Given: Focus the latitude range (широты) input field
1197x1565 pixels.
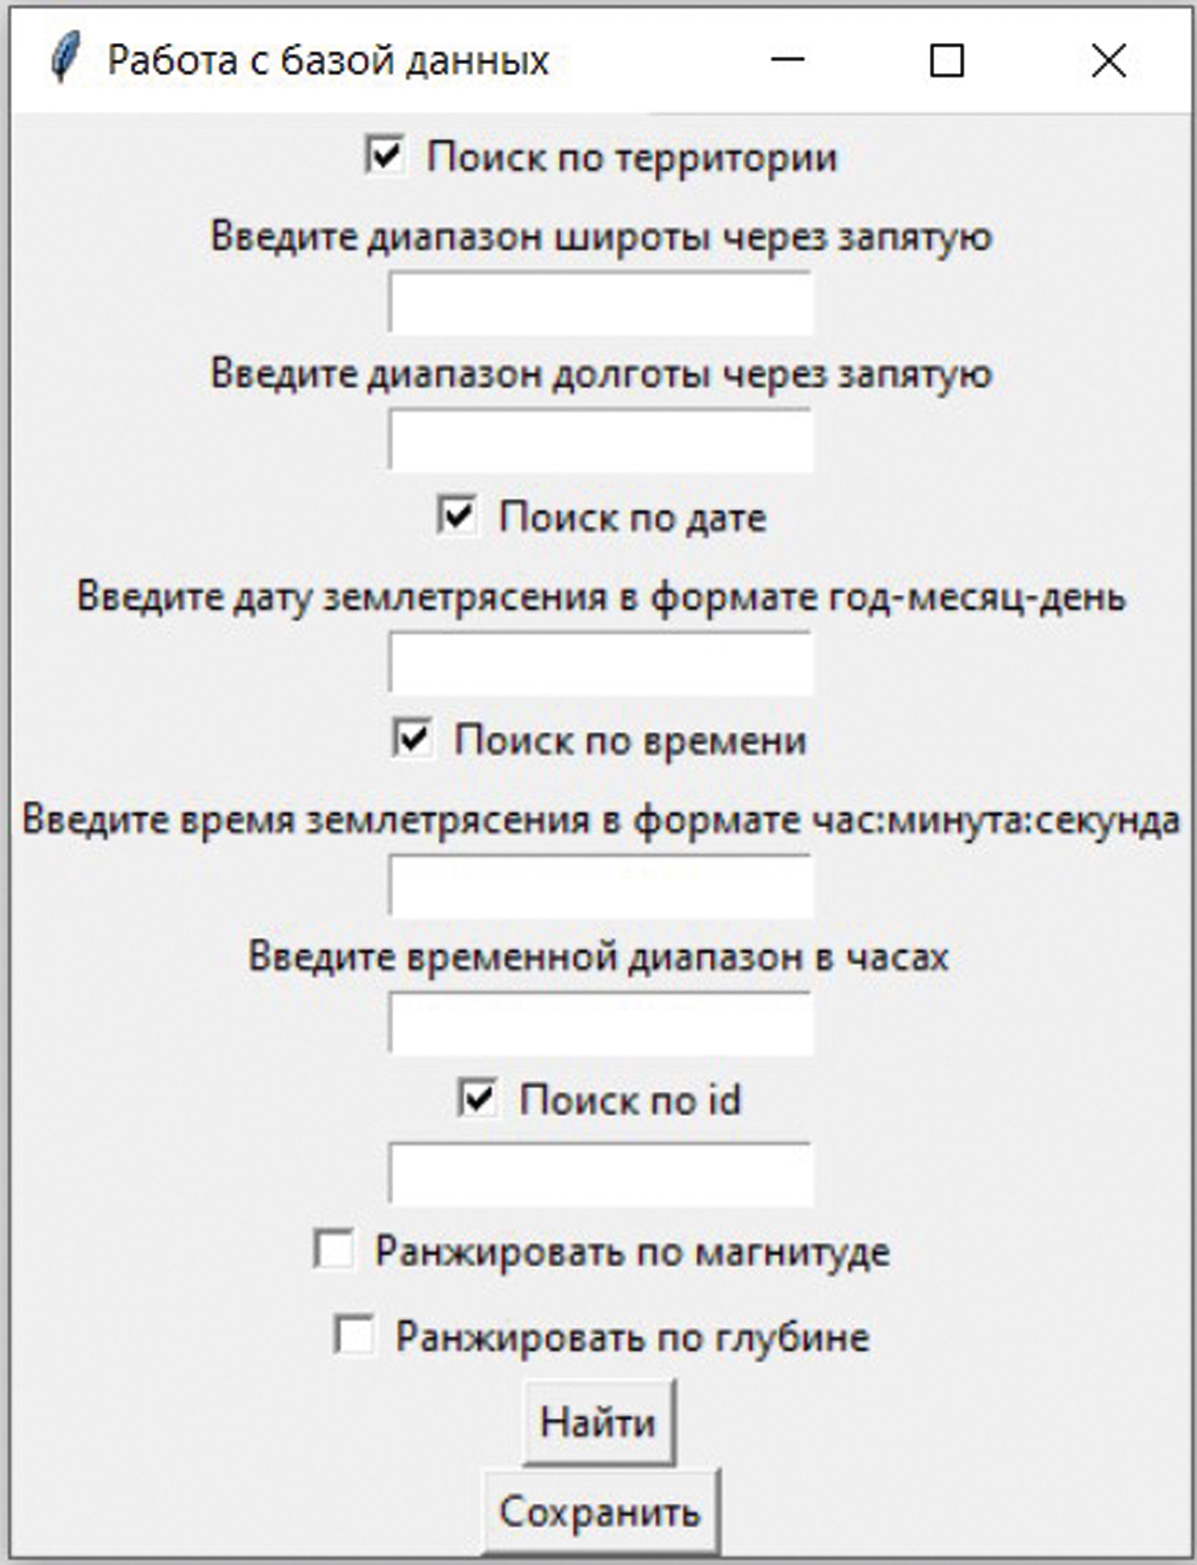Looking at the screenshot, I should coord(601,302).
